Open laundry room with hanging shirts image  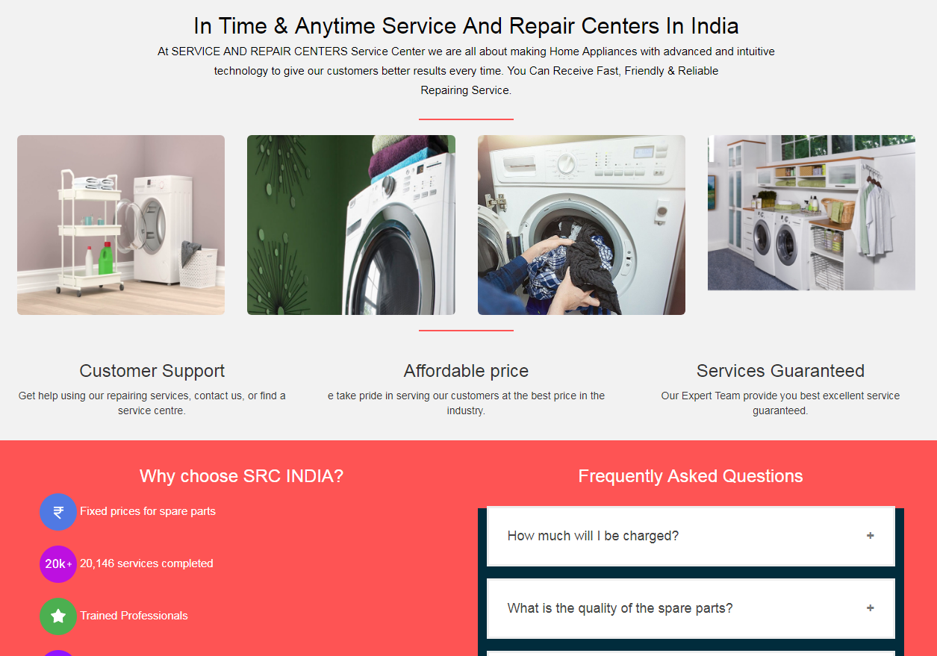[x=812, y=213]
